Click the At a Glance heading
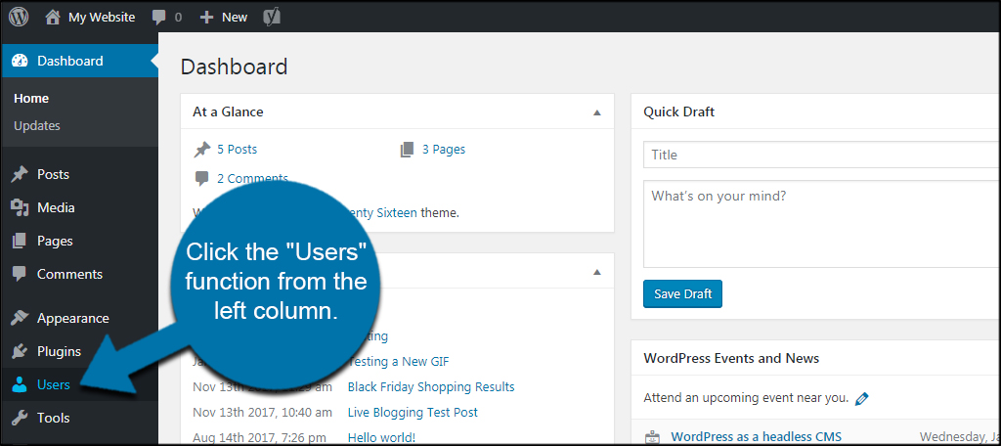The image size is (1001, 446). pyautogui.click(x=228, y=112)
